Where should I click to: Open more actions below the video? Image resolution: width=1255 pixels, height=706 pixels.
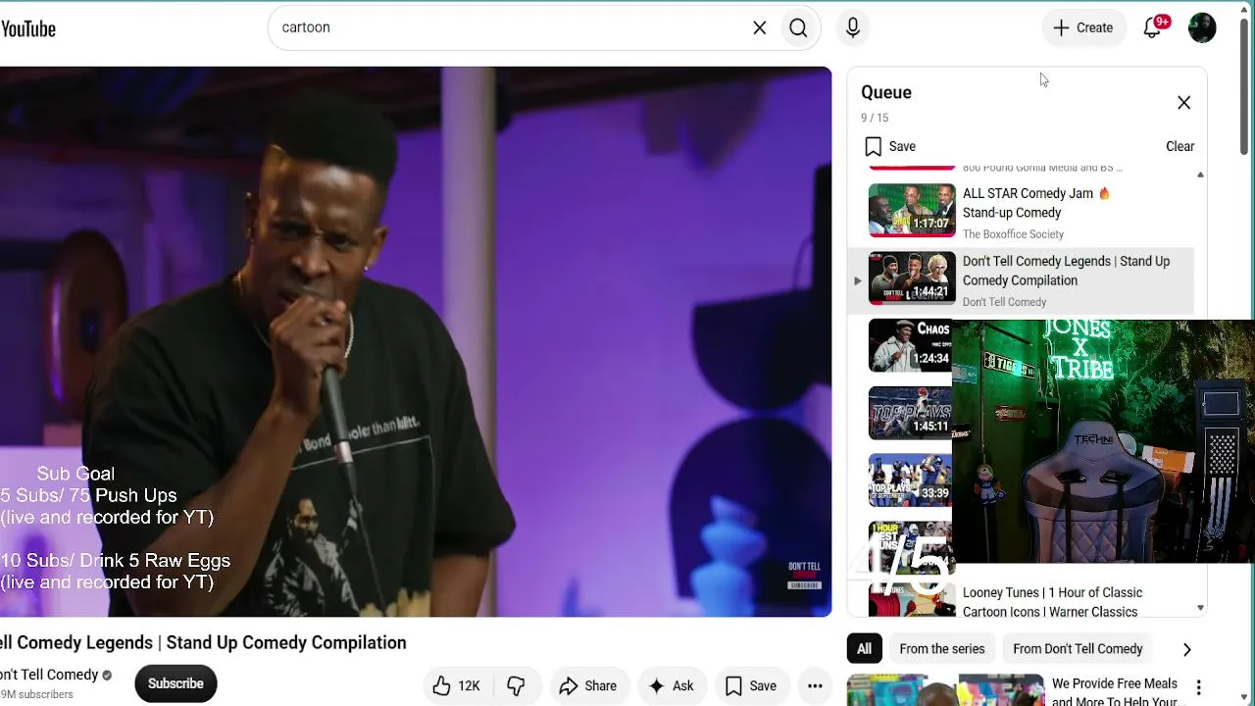point(815,685)
